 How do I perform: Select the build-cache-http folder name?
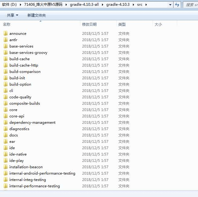coord(24,65)
